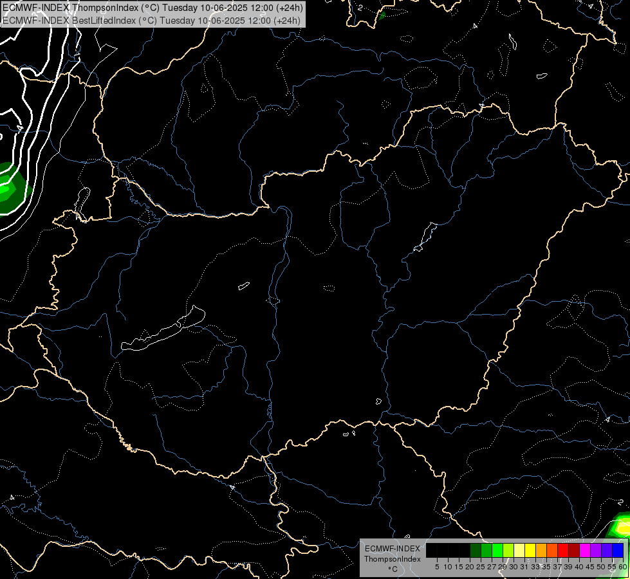This screenshot has height=579, width=630.
Task: Select the dark red 39–40 legend swatch
Action: pos(574,551)
